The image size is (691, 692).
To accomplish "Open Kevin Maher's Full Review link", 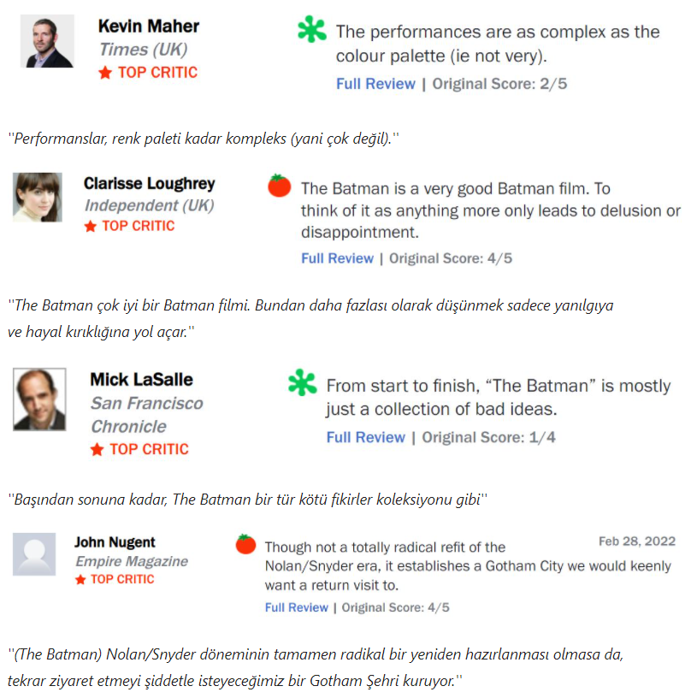I will [x=375, y=84].
